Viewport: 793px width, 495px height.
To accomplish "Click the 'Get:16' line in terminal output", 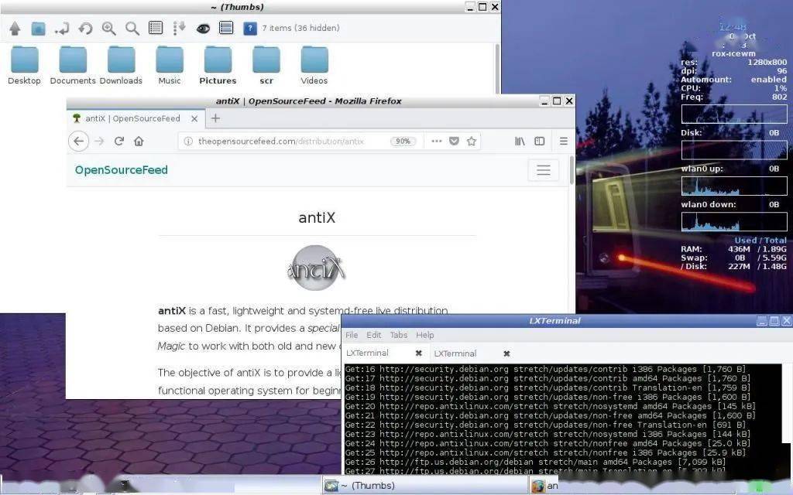I will [x=545, y=369].
